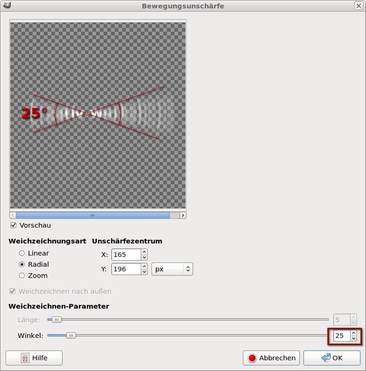Click preview scrollbar left arrow
Screen dimensions: 366x371
[13, 215]
